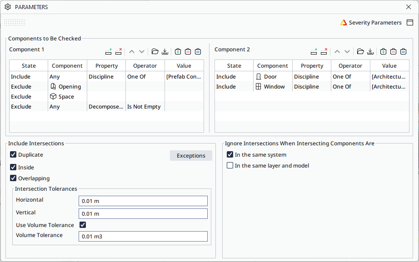This screenshot has height=262, width=419.
Task: Toggle the Use Volume Tolerance checkbox
Action: point(83,225)
